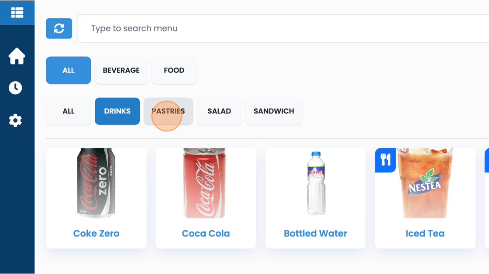Select the FOOD category
The width and height of the screenshot is (489, 274).
pos(174,70)
